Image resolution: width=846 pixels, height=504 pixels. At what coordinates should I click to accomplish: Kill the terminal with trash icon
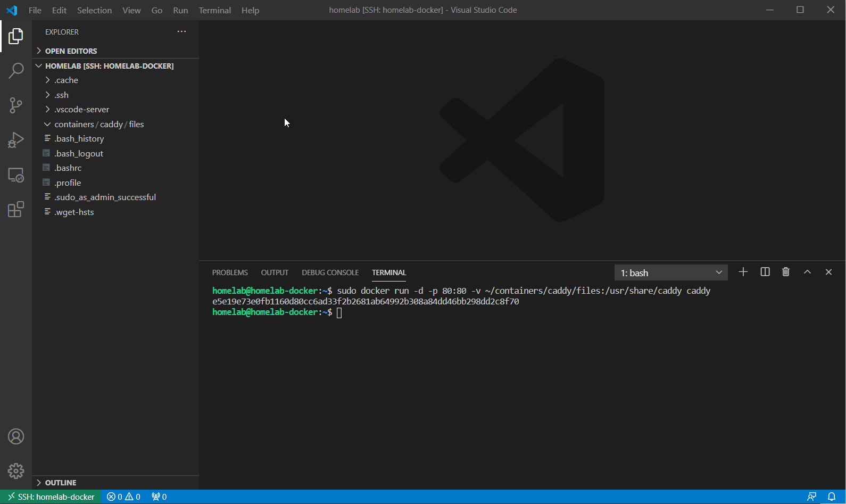point(786,272)
